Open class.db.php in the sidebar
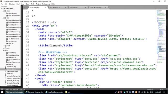The width and height of the screenshot is (168, 94). coord(12,13)
